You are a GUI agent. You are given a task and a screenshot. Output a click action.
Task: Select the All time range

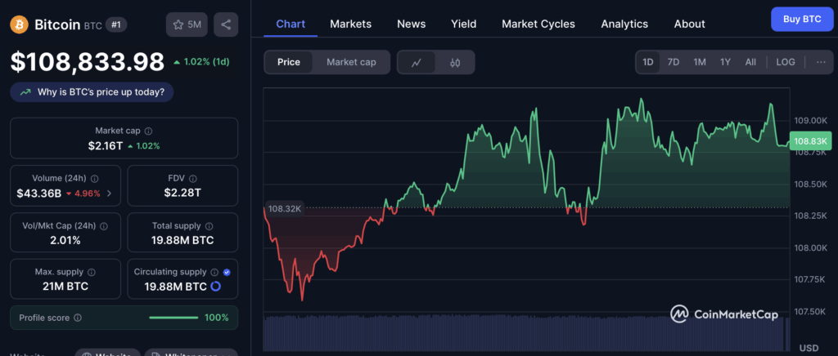[x=750, y=62]
